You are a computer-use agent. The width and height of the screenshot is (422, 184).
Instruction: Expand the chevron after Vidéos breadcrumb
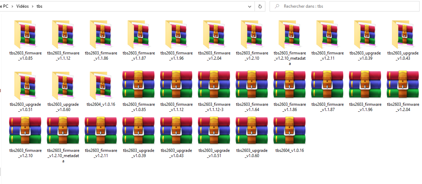(x=33, y=6)
